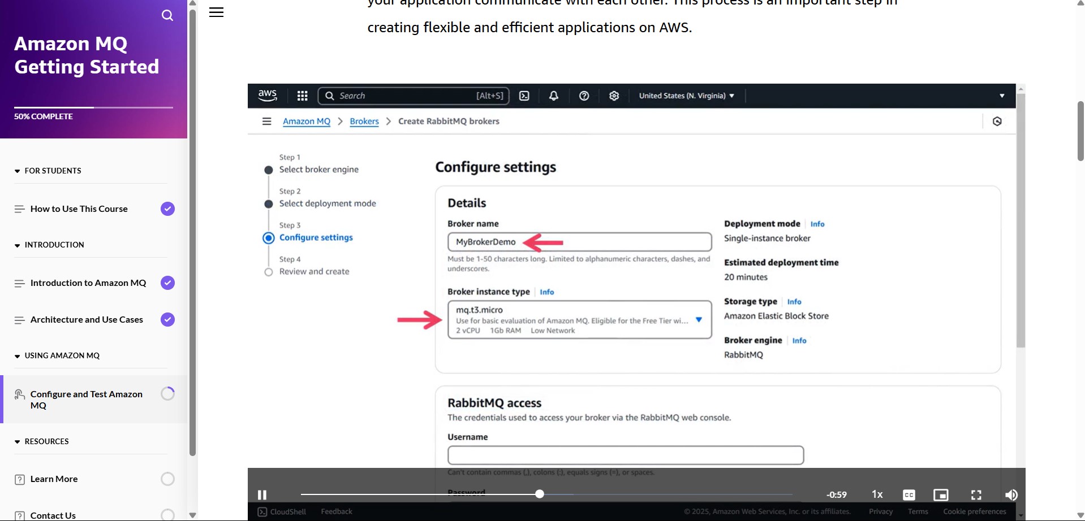Launch CloudShell icon in AWS top bar

click(x=524, y=96)
